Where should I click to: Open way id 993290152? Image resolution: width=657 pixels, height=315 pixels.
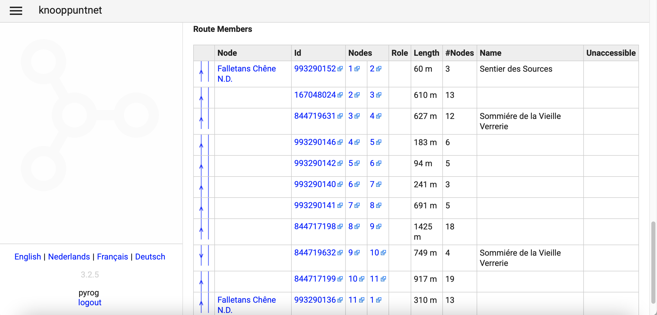click(x=315, y=69)
